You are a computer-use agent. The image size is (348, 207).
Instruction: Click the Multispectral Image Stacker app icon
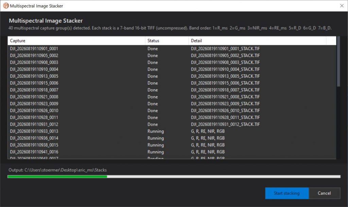pos(6,6)
